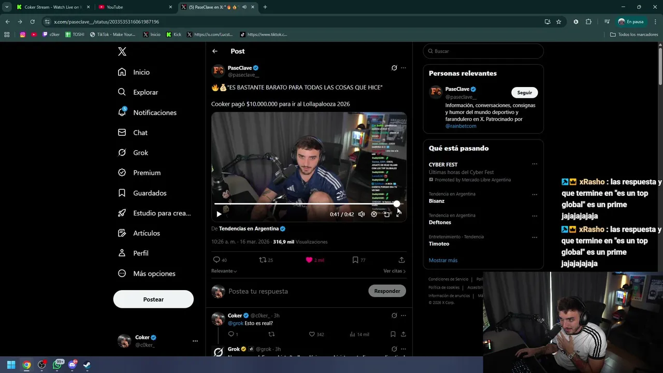The image size is (663, 373).
Task: Open Bisanz trend options dots
Action: tap(535, 195)
